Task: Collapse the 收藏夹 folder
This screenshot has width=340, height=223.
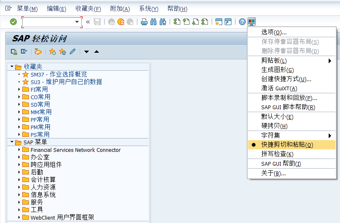Action: [12, 67]
